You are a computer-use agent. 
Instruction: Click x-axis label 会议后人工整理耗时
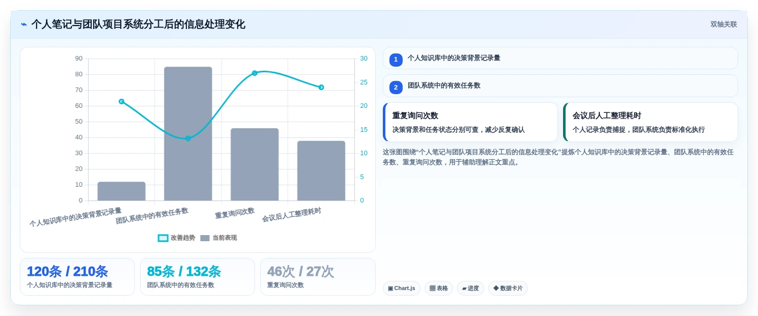click(x=292, y=215)
